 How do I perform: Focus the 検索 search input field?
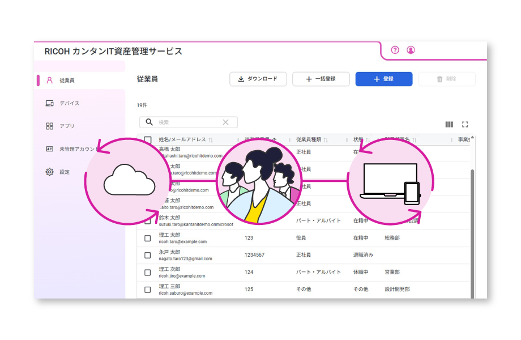coord(187,122)
